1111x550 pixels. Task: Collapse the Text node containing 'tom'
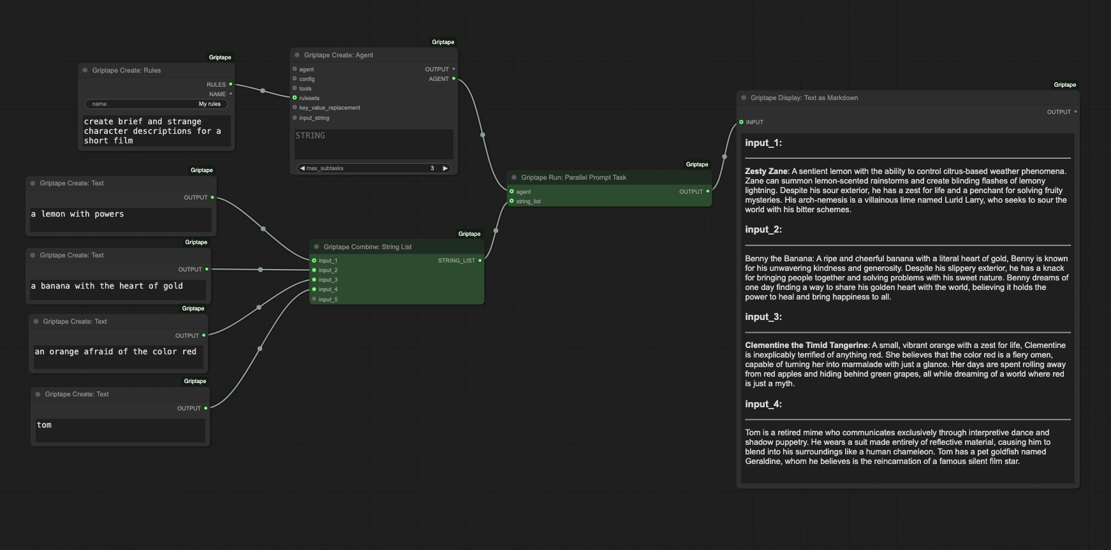pos(38,394)
